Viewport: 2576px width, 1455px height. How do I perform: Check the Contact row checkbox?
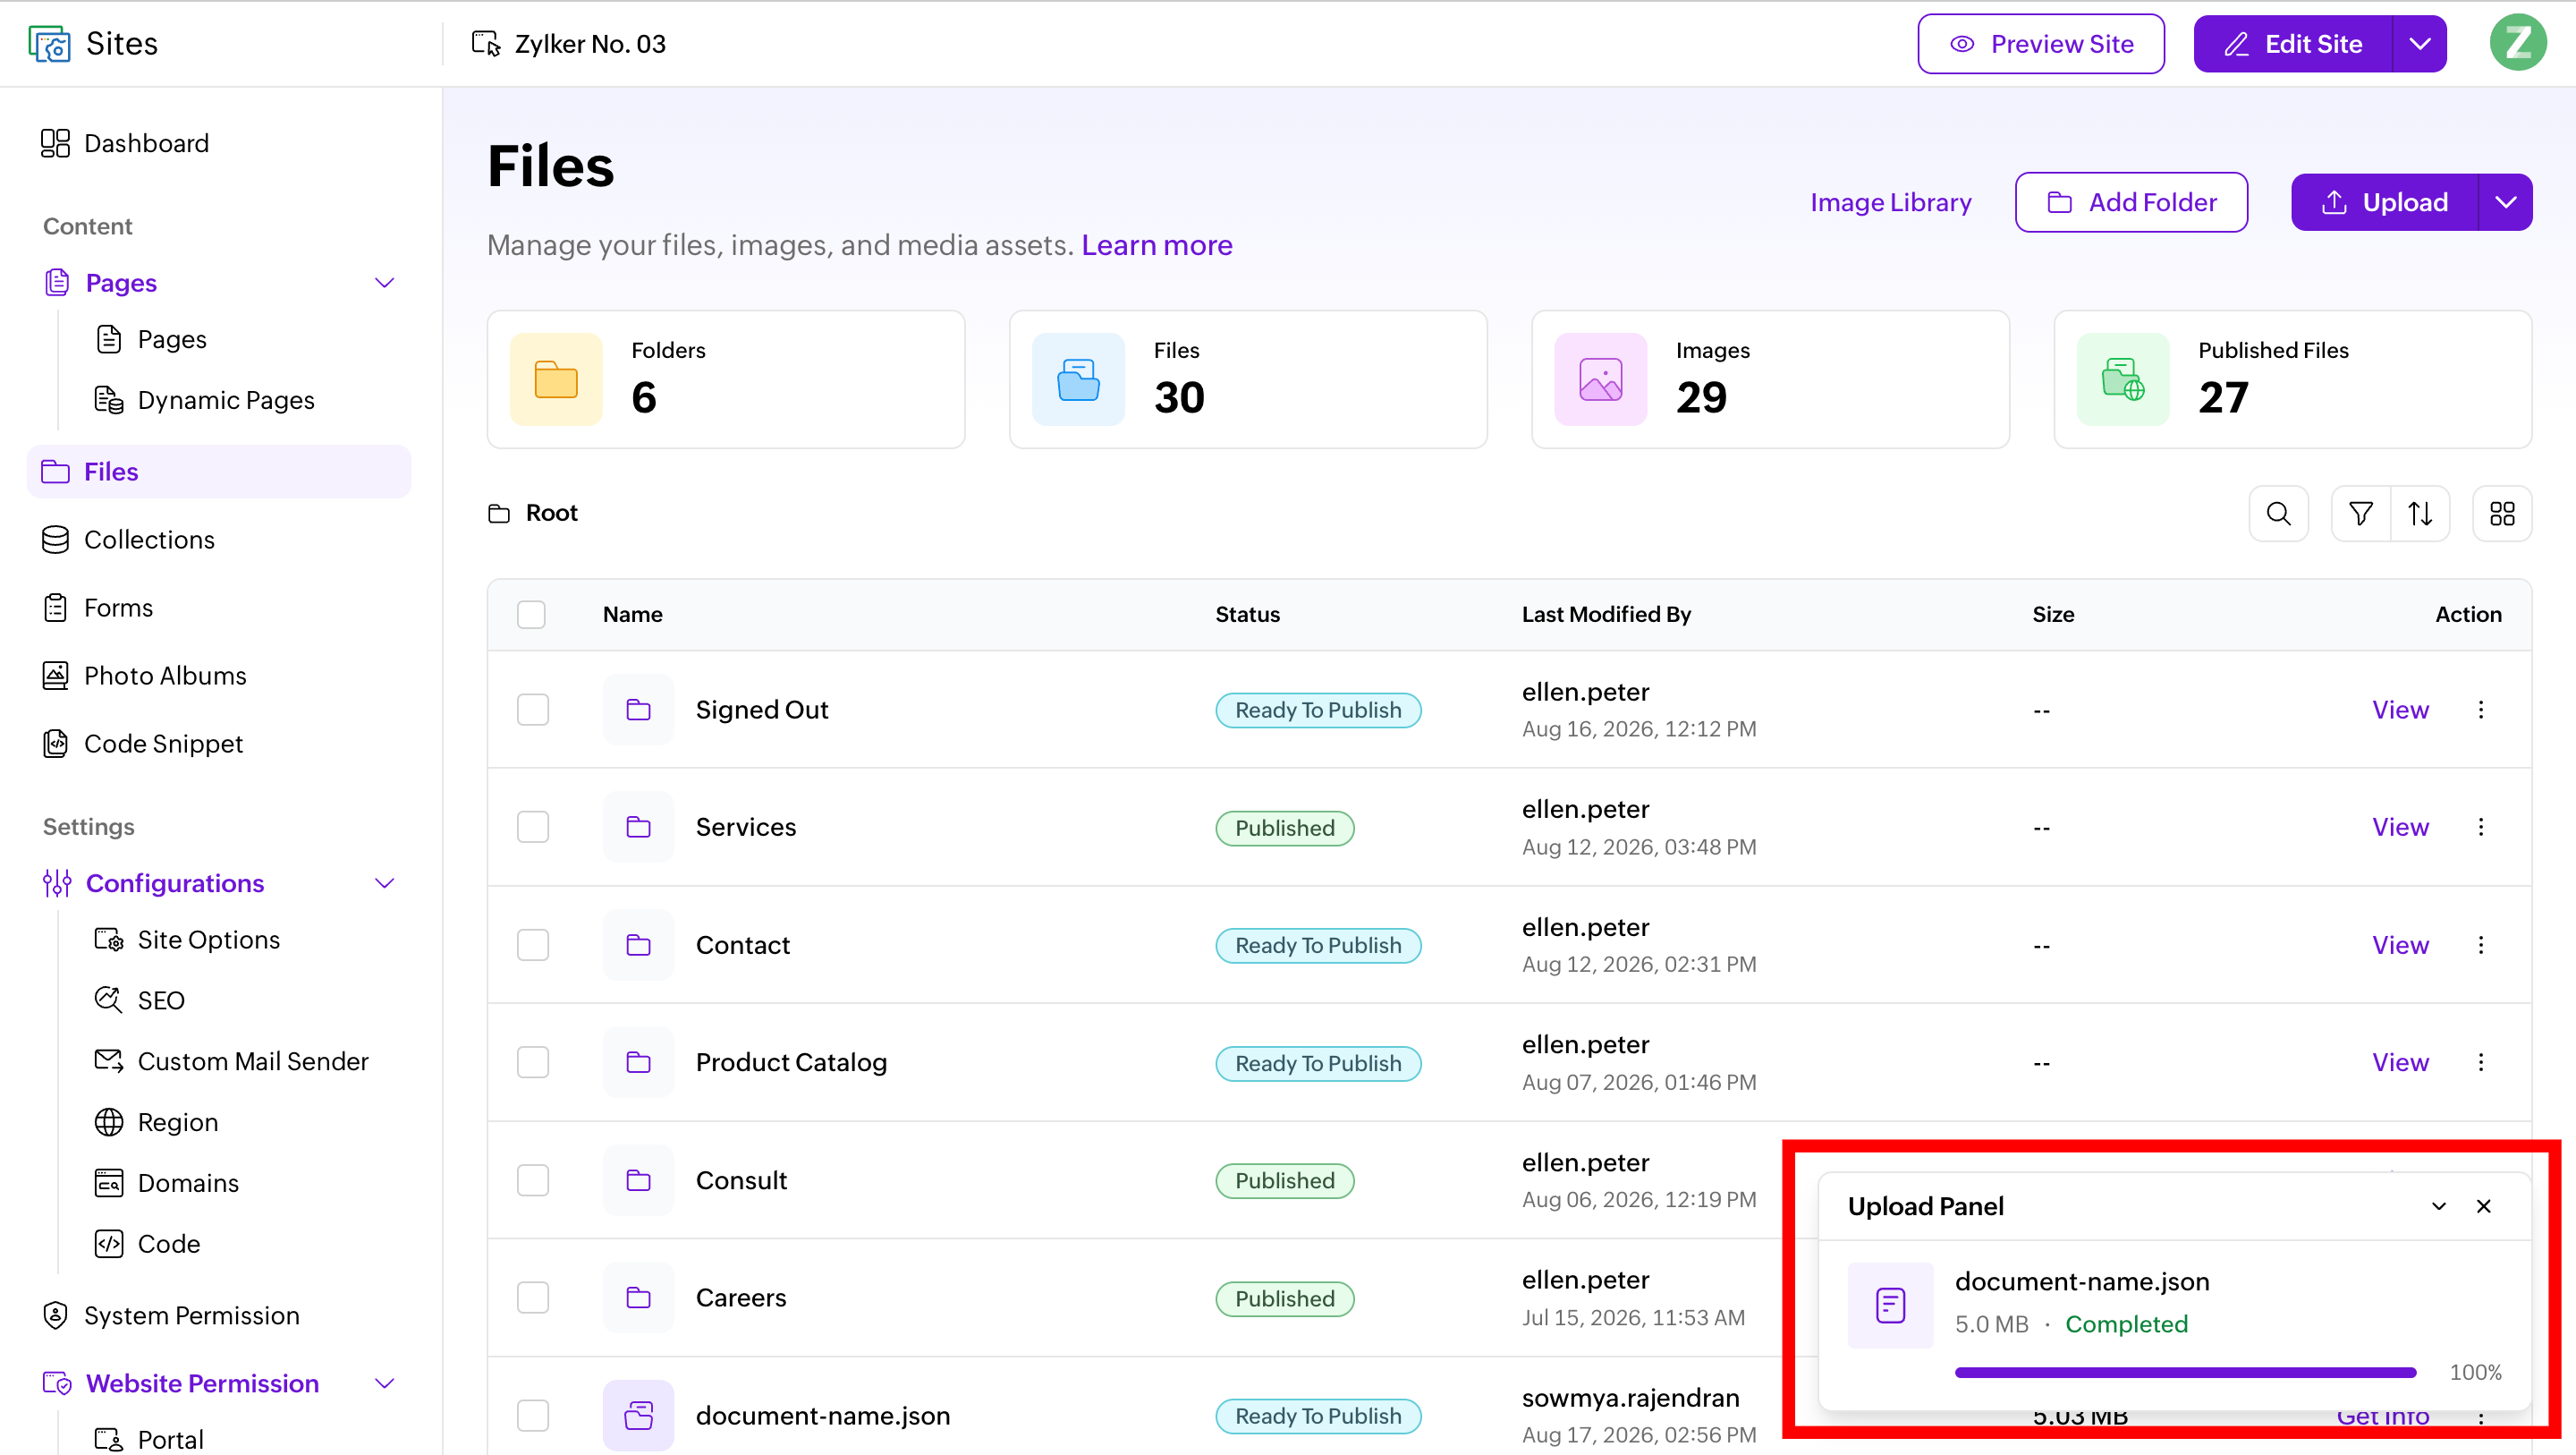[533, 945]
